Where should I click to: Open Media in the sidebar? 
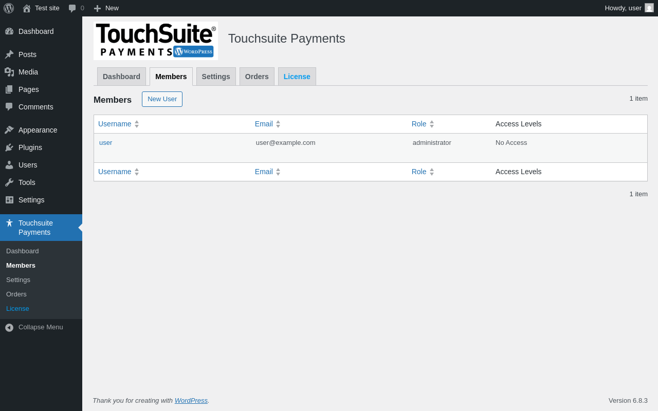pos(28,72)
